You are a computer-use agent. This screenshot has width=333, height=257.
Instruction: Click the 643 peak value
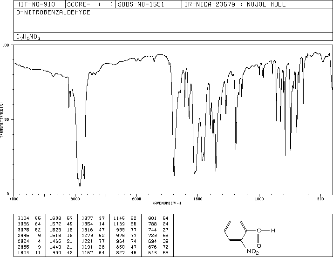tap(152, 252)
